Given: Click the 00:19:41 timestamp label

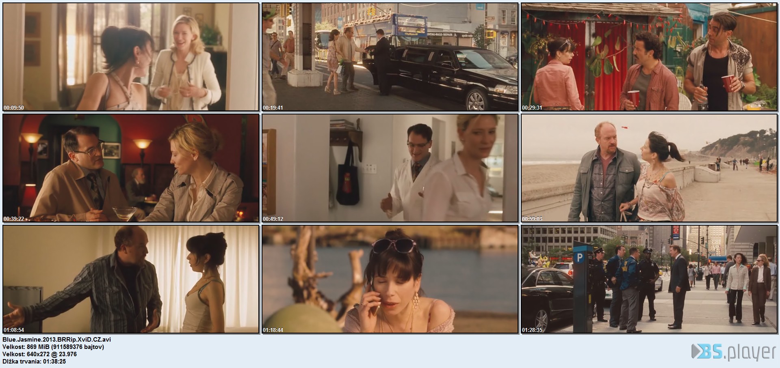Looking at the screenshot, I should point(273,108).
